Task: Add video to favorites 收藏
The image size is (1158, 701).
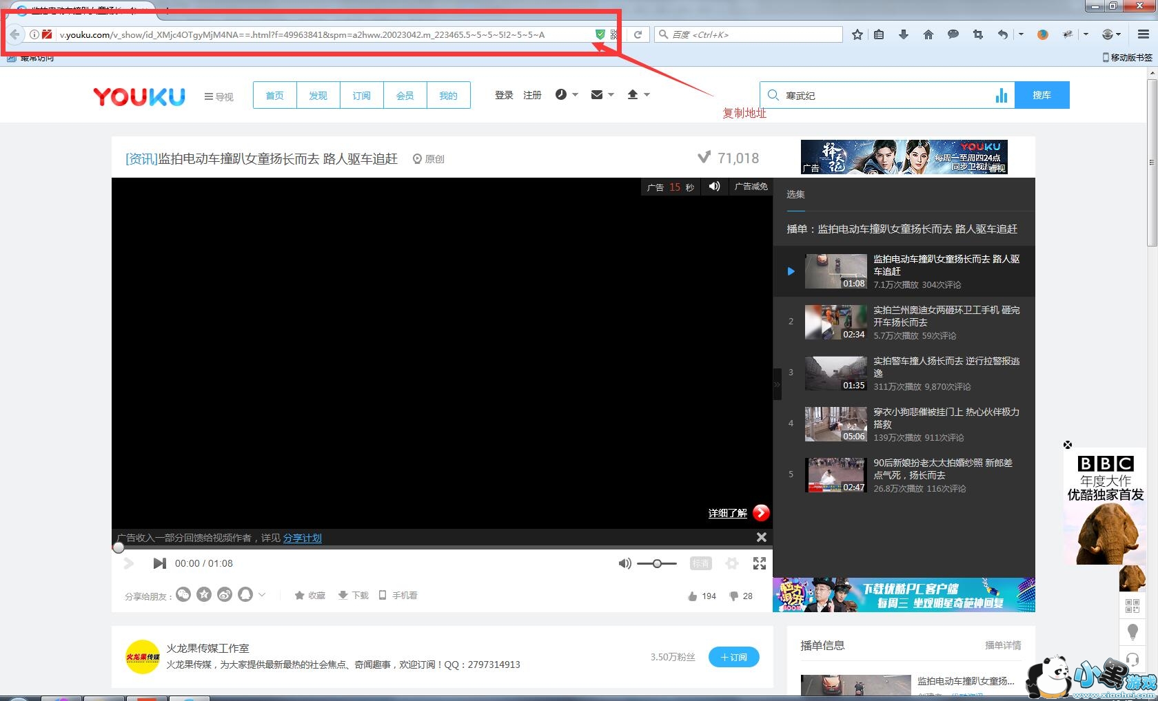Action: (x=309, y=595)
